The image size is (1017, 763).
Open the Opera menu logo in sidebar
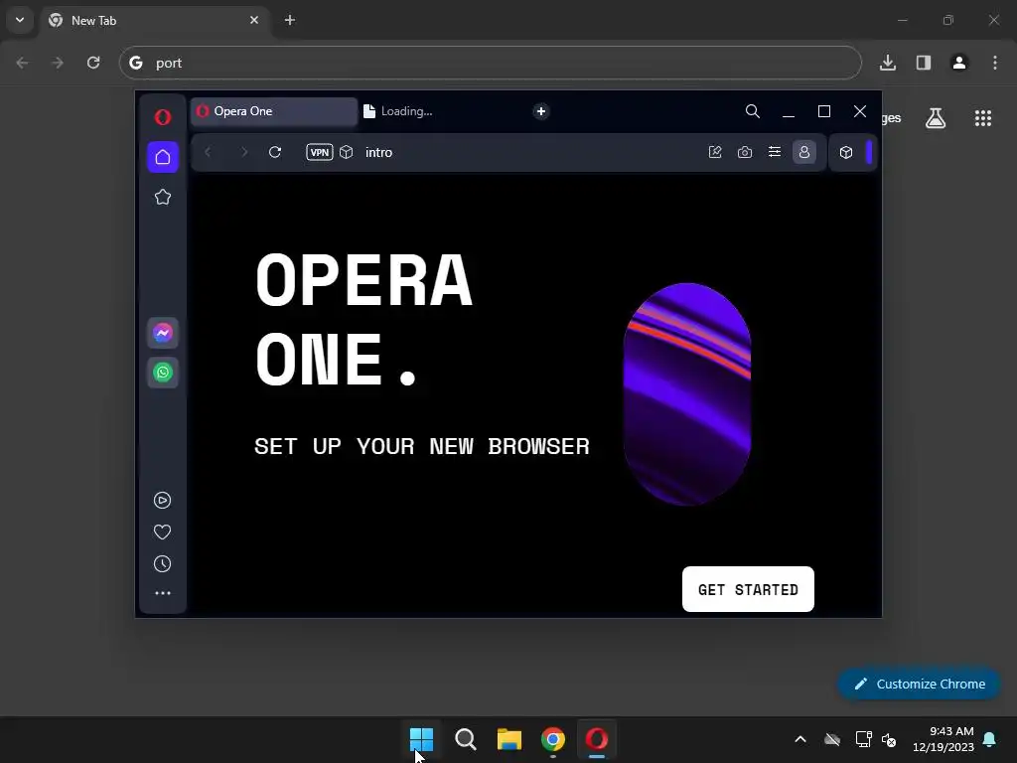point(163,117)
